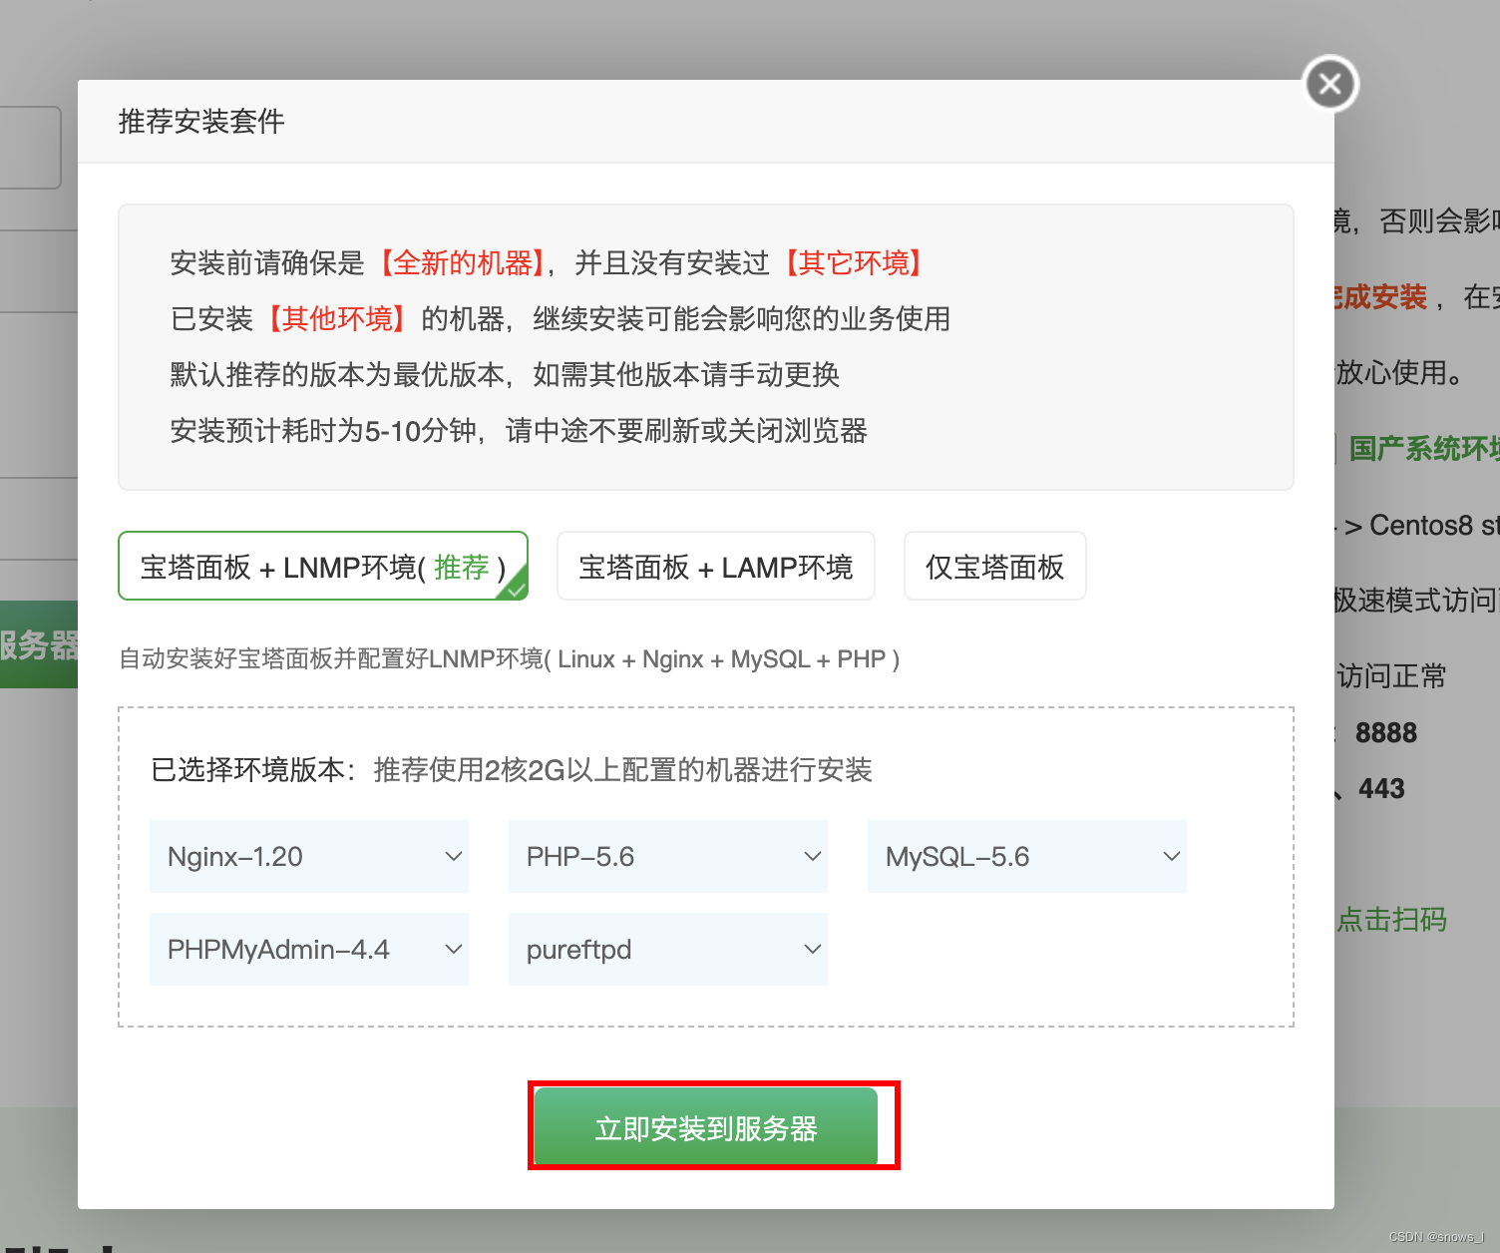Open the PHPMyAdmin-4.4 version dropdown
Image resolution: width=1500 pixels, height=1253 pixels.
[x=309, y=949]
